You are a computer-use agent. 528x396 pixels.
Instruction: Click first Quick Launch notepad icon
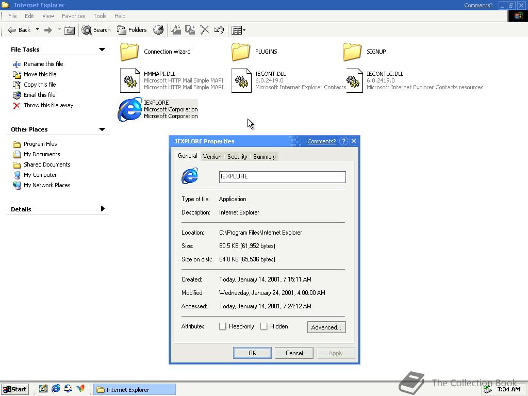[x=43, y=389]
